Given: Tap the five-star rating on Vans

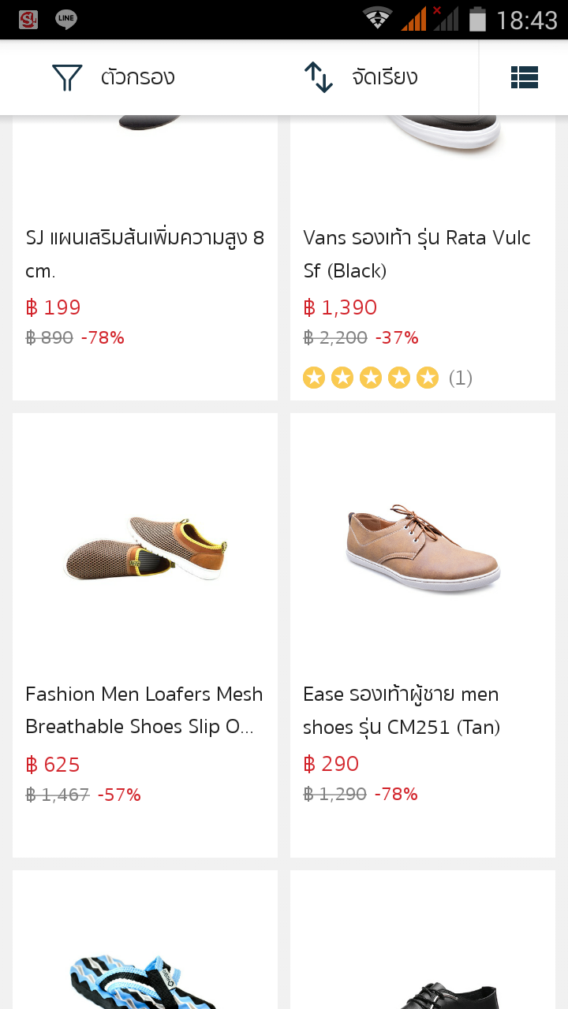Looking at the screenshot, I should (x=371, y=378).
